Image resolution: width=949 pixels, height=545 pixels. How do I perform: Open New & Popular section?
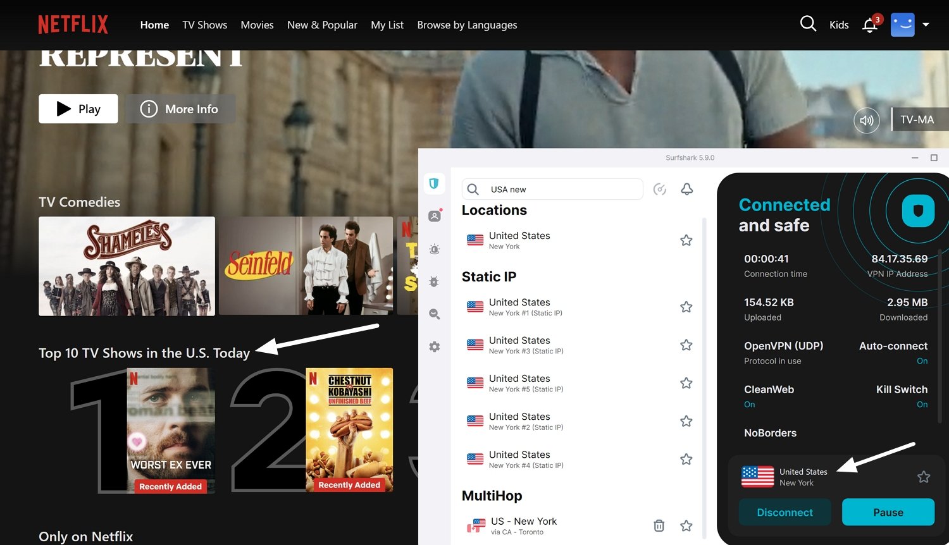pyautogui.click(x=322, y=25)
